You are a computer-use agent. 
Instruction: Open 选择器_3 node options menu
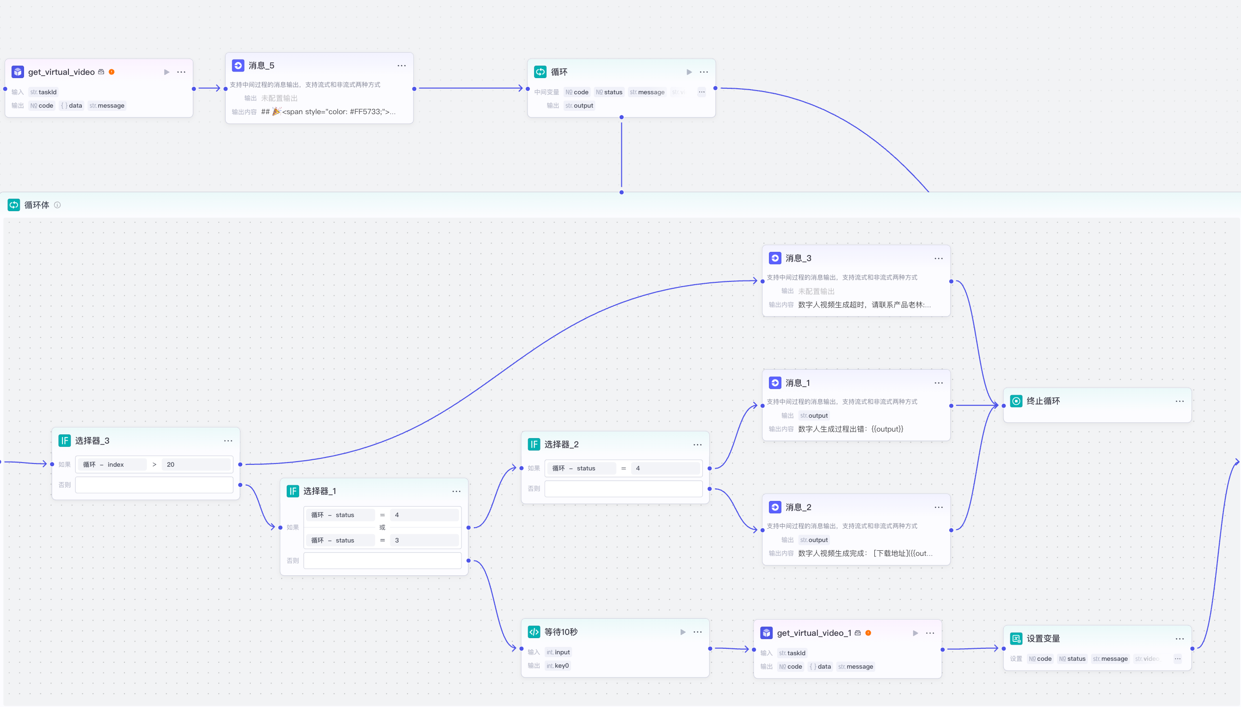coord(228,440)
